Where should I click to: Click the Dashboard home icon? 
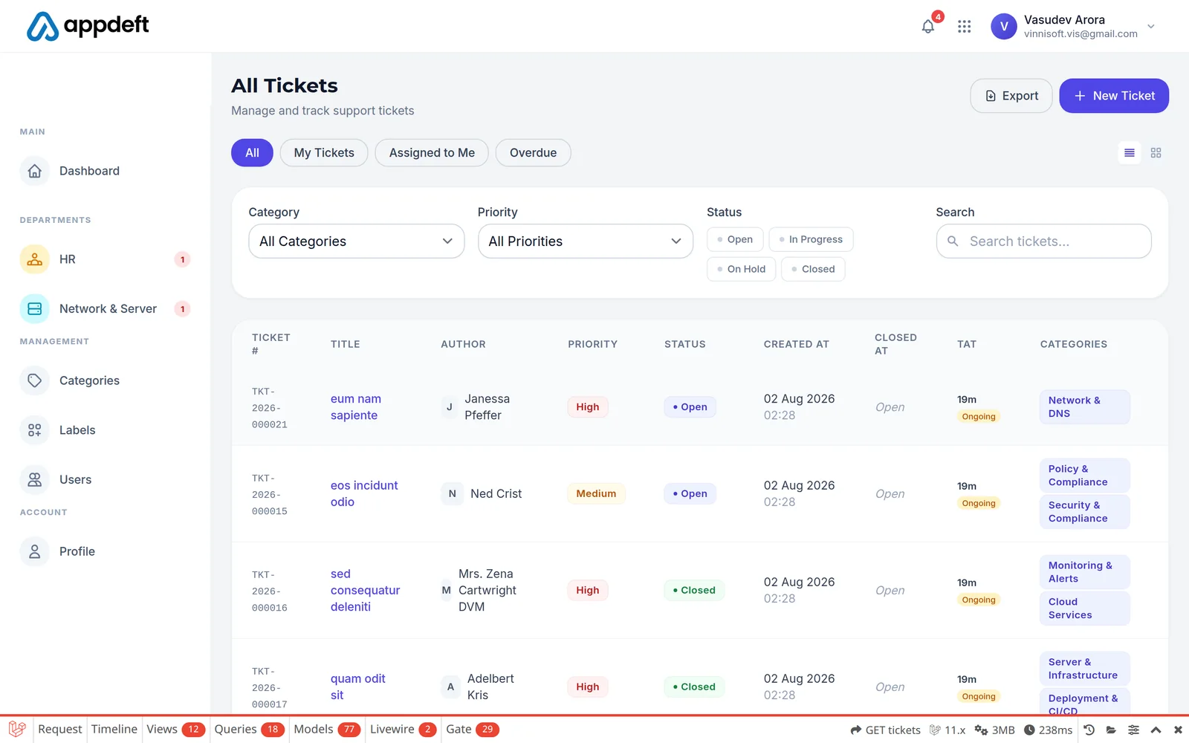35,171
